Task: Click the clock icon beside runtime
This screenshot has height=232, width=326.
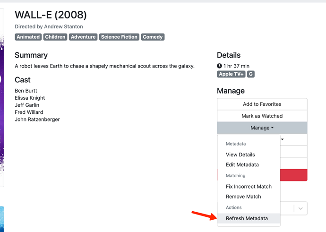Action: [219, 66]
